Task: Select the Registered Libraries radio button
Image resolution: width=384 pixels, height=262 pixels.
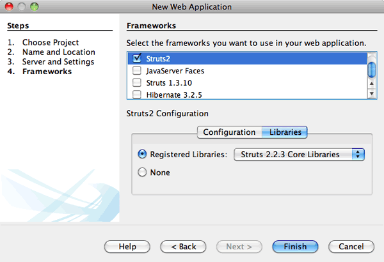Action: click(x=142, y=155)
